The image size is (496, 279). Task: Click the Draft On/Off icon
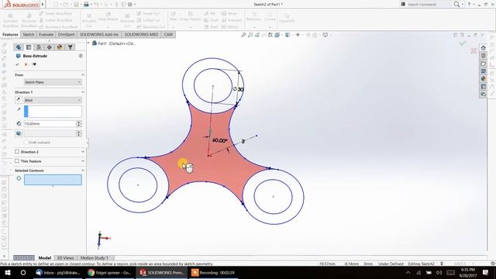19,133
